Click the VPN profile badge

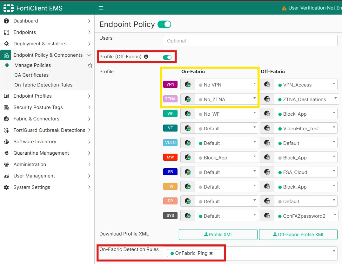point(170,84)
